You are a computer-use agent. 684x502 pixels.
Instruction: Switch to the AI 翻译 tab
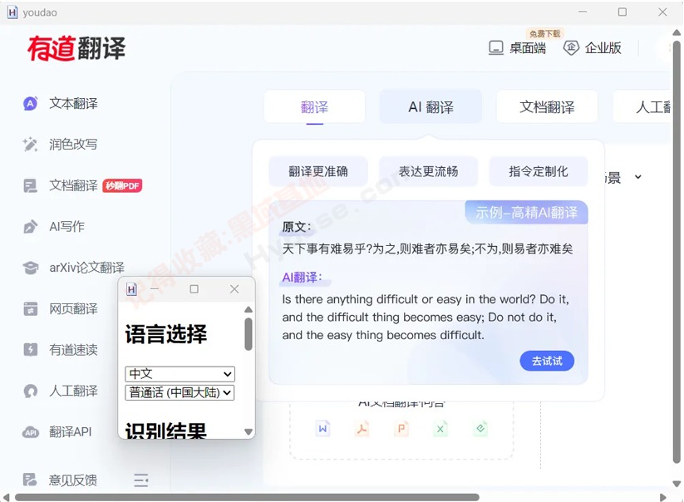(x=431, y=107)
